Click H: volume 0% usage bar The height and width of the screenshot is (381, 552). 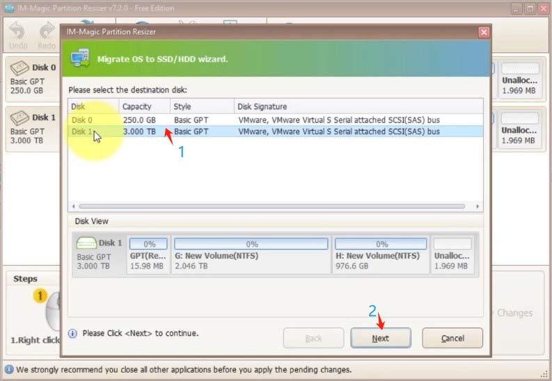(381, 244)
